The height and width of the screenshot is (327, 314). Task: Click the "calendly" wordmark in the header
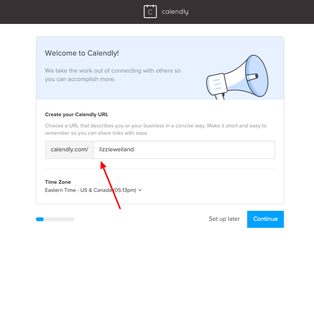click(175, 12)
